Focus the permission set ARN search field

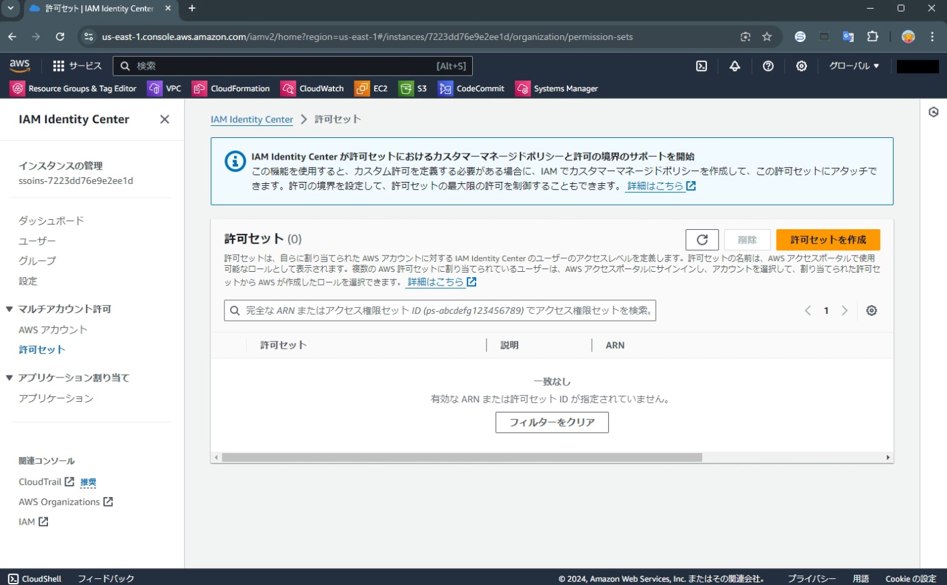click(x=440, y=310)
